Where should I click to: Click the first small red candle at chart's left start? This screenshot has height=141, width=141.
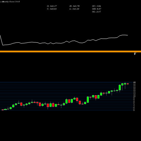pyautogui.click(x=3, y=110)
